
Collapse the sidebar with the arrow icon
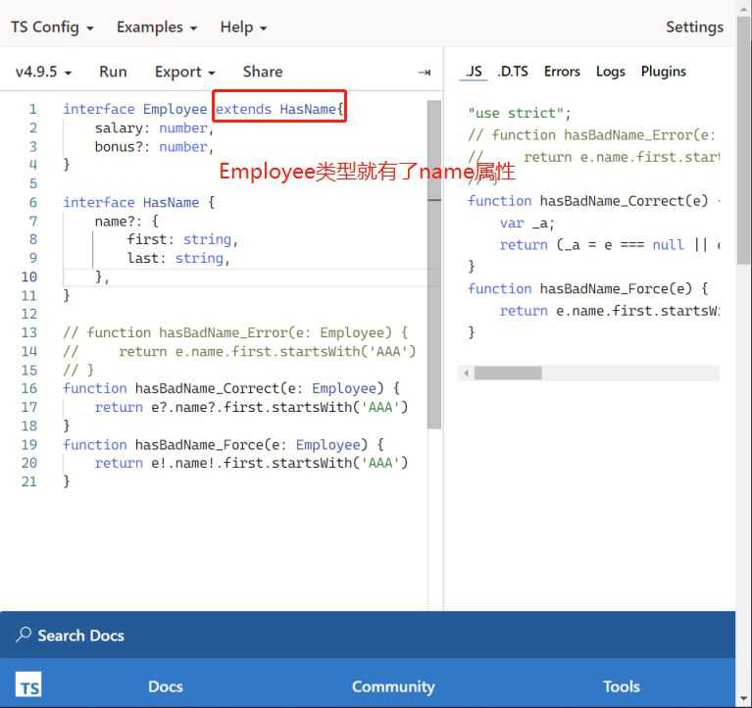[x=424, y=73]
